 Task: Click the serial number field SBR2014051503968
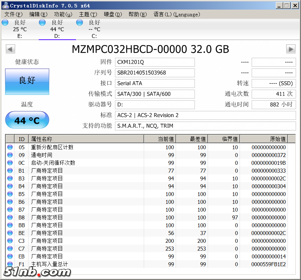pyautogui.click(x=155, y=73)
